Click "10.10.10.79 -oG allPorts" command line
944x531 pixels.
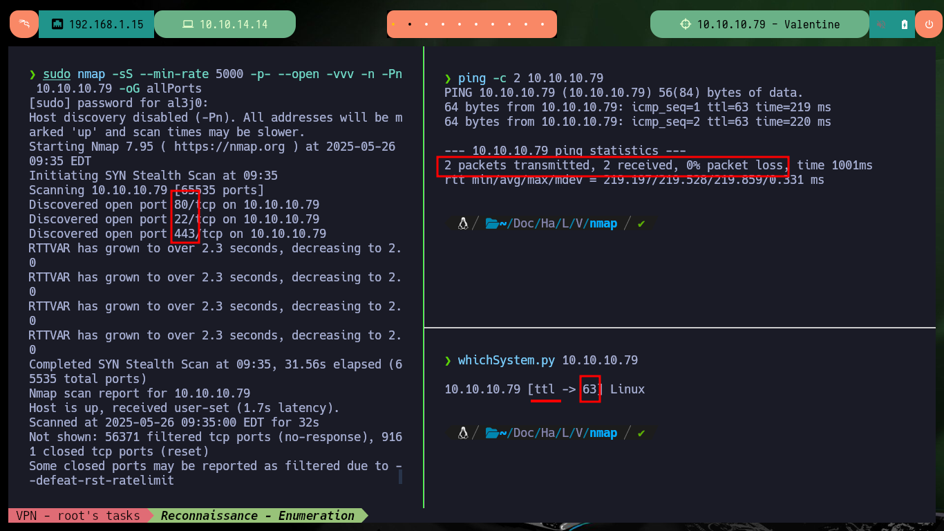point(119,88)
